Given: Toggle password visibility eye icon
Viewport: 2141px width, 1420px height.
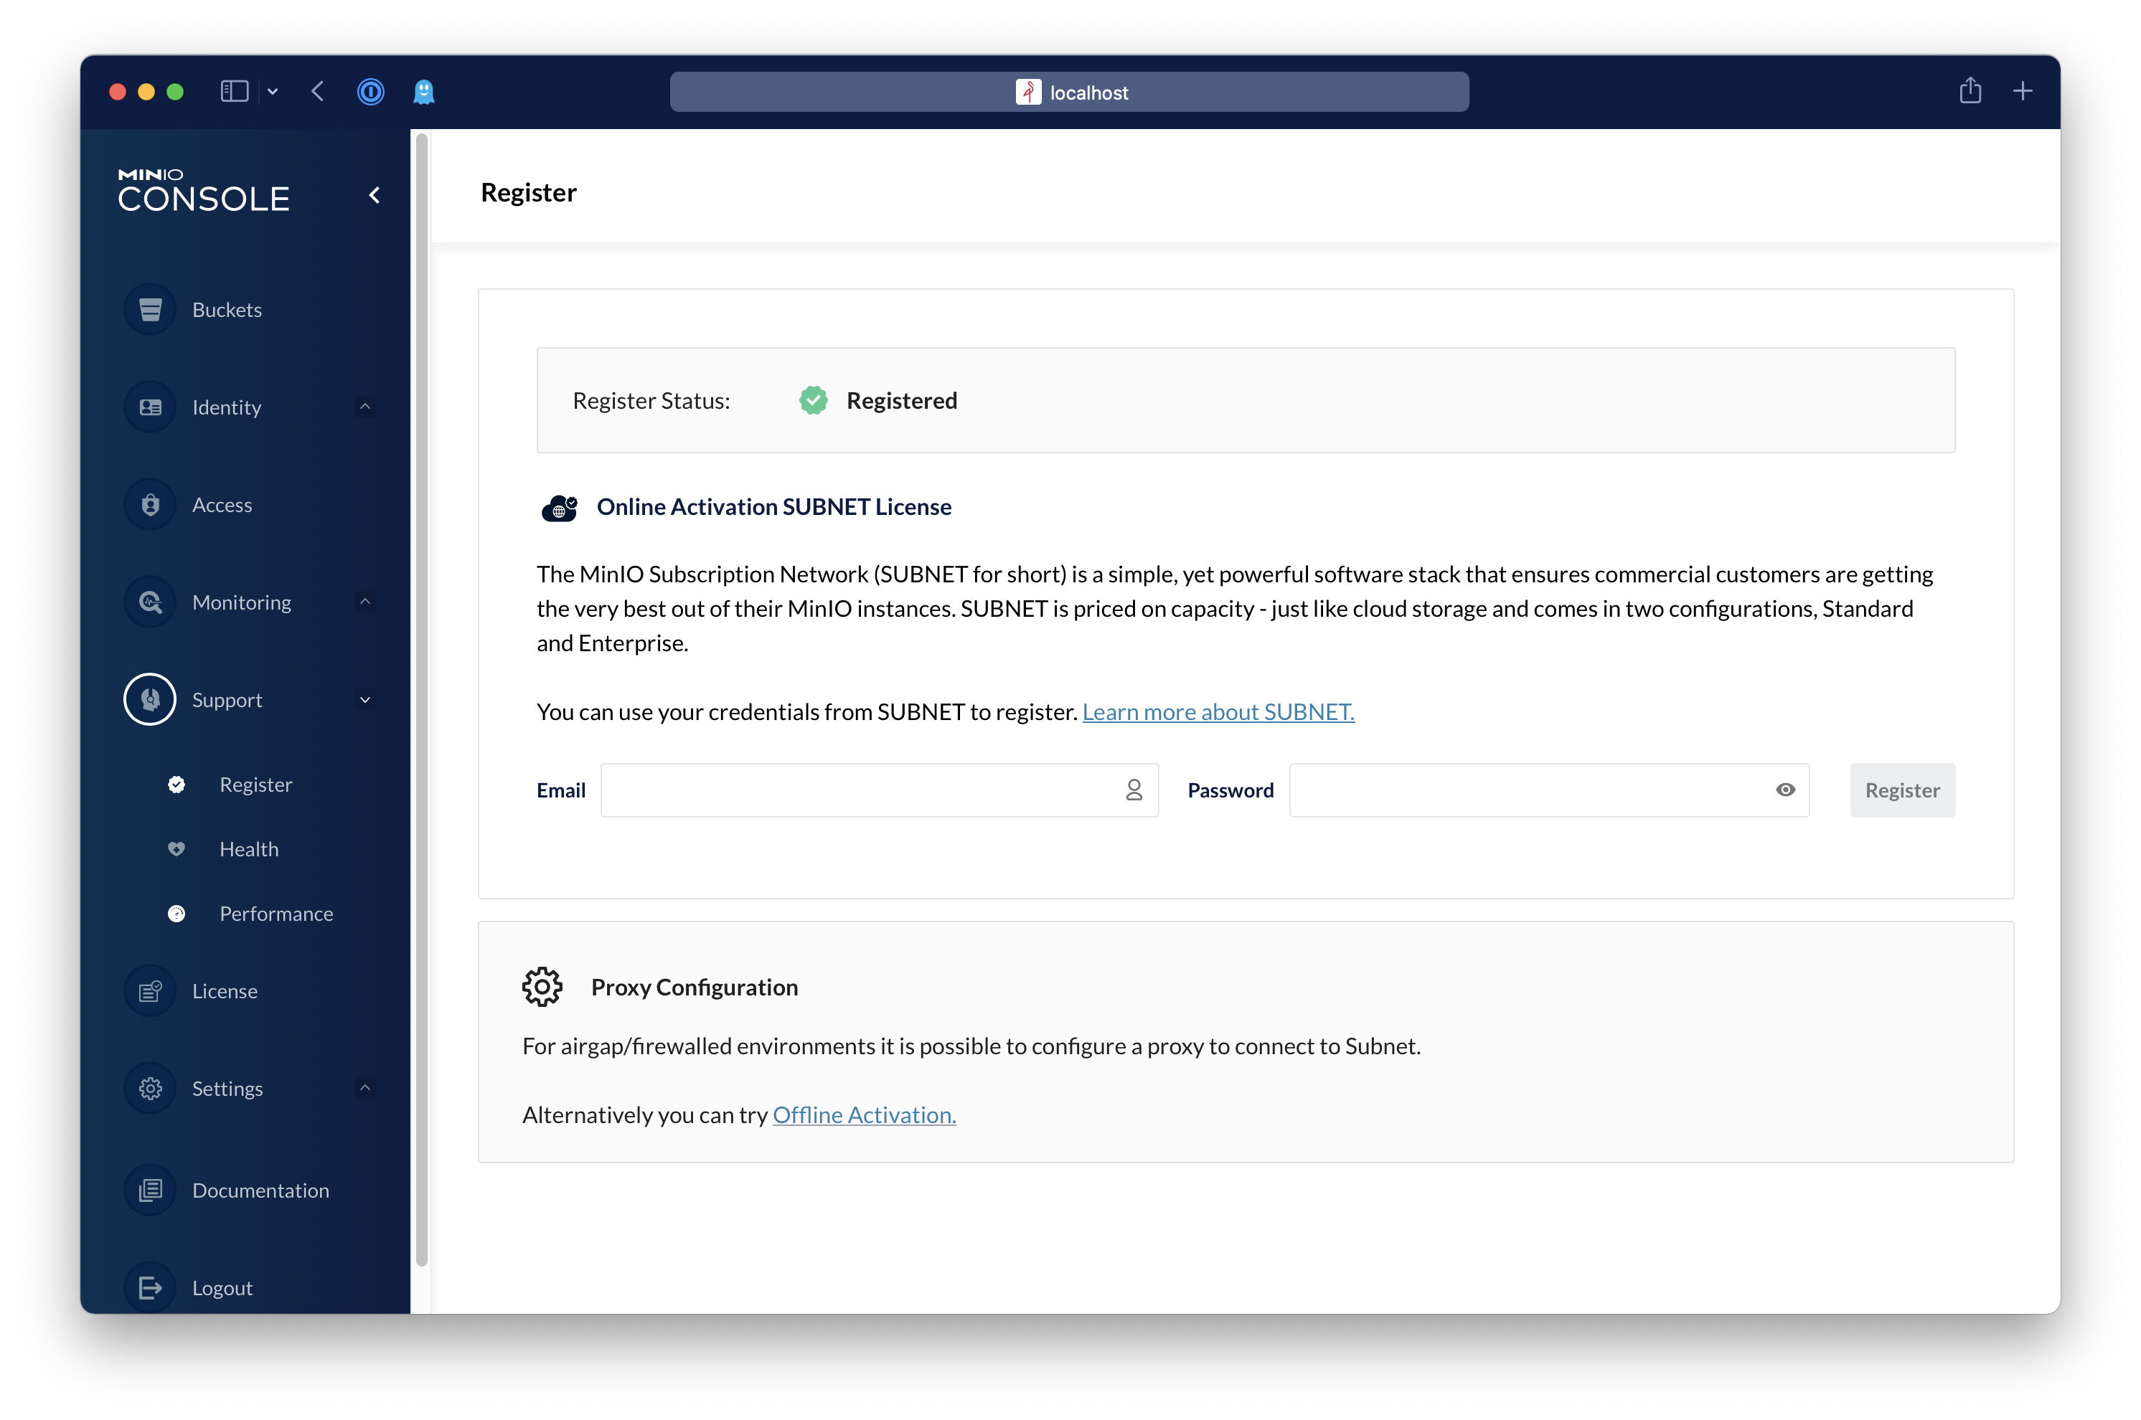Looking at the screenshot, I should tap(1786, 790).
